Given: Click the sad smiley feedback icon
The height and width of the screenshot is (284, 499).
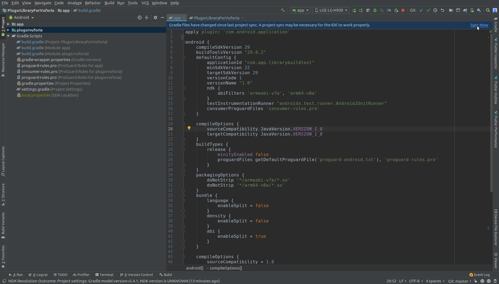Looking at the screenshot, I should click(489, 281).
